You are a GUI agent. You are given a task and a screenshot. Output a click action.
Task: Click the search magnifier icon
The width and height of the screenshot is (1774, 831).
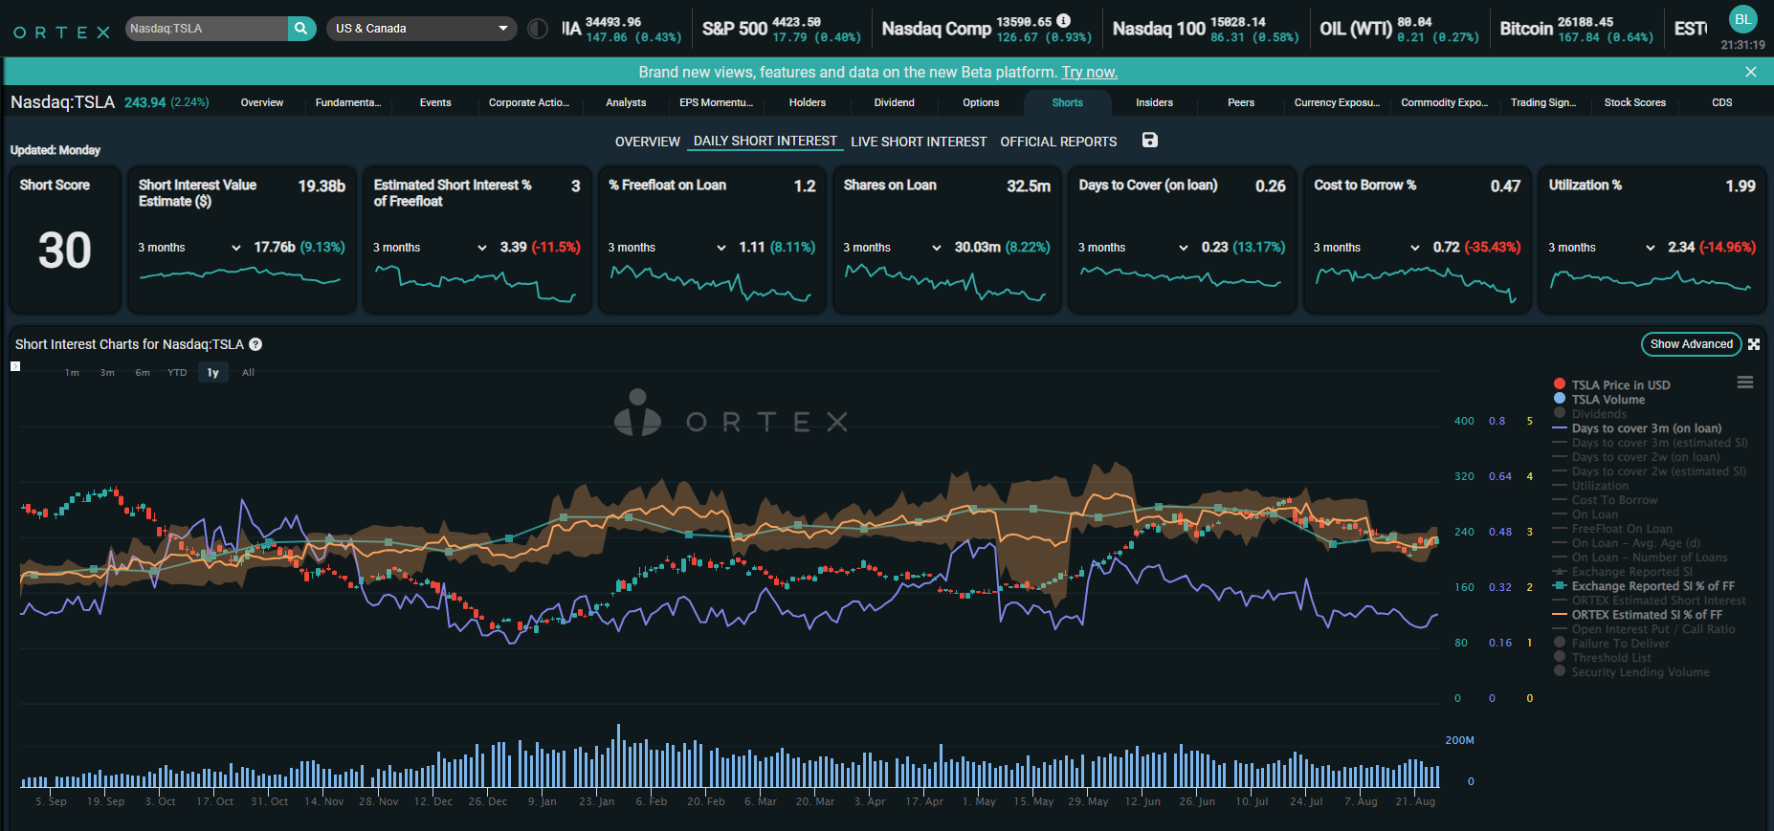coord(301,29)
